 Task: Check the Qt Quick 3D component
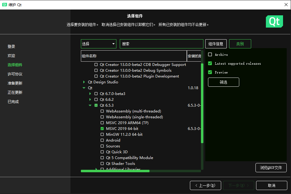102,152
